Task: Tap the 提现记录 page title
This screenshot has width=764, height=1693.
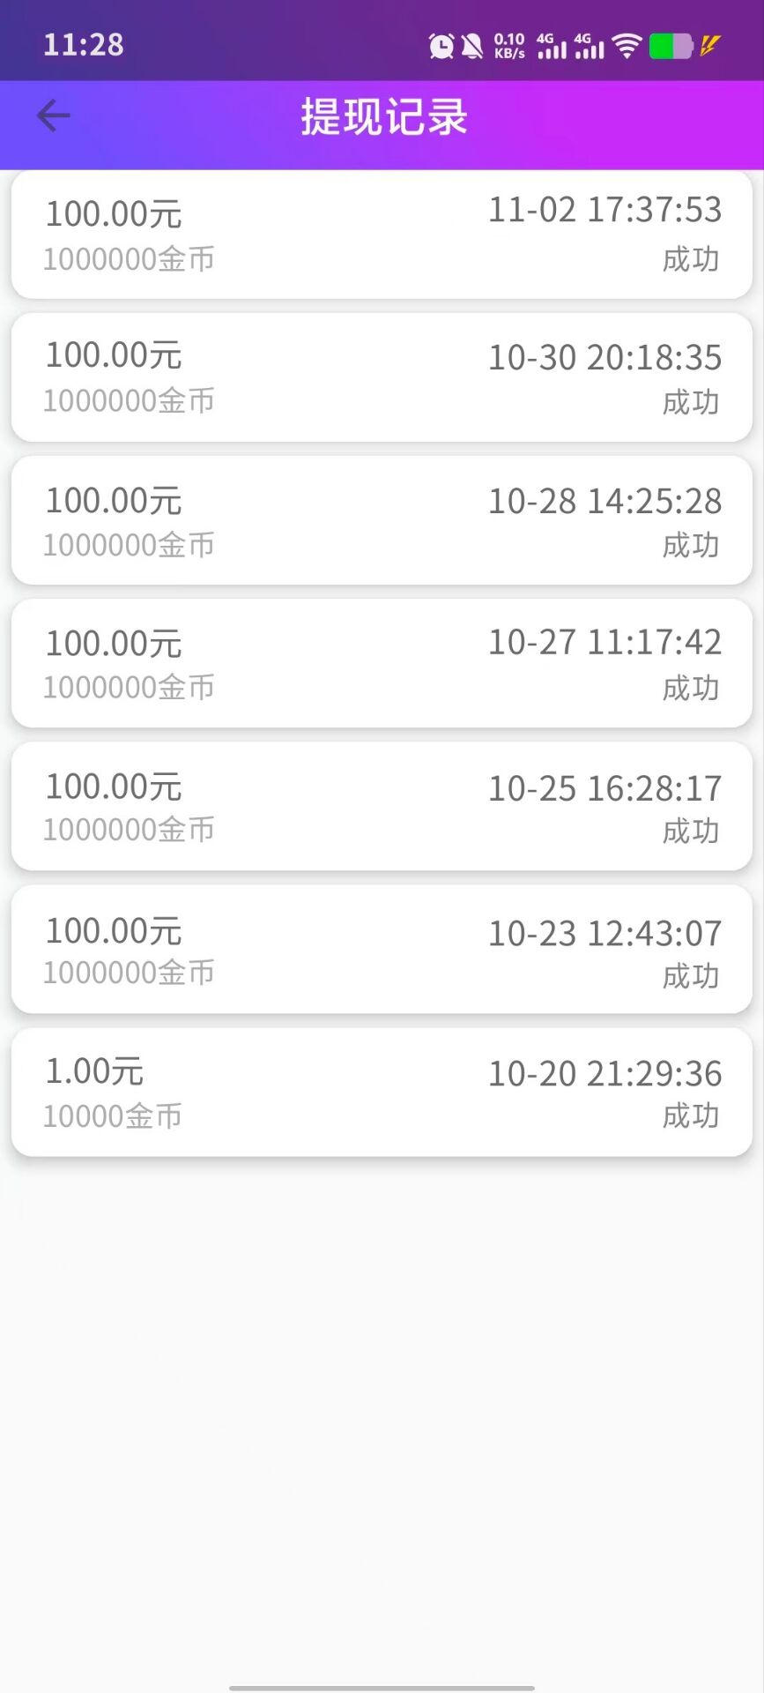Action: 383,116
